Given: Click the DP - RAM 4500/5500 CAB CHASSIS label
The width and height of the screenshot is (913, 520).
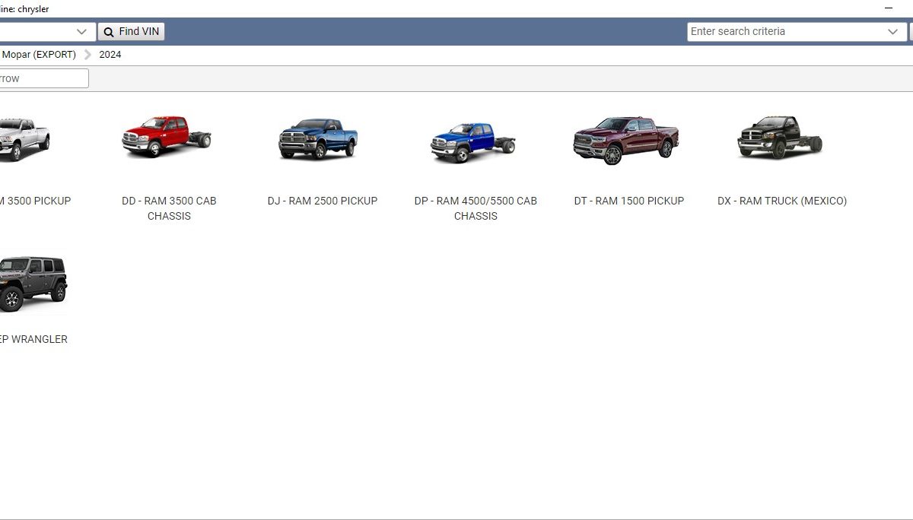Looking at the screenshot, I should 476,208.
